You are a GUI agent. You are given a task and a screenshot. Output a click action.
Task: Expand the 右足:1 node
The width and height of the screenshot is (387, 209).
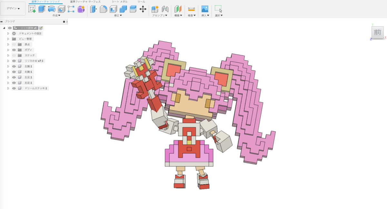8,83
